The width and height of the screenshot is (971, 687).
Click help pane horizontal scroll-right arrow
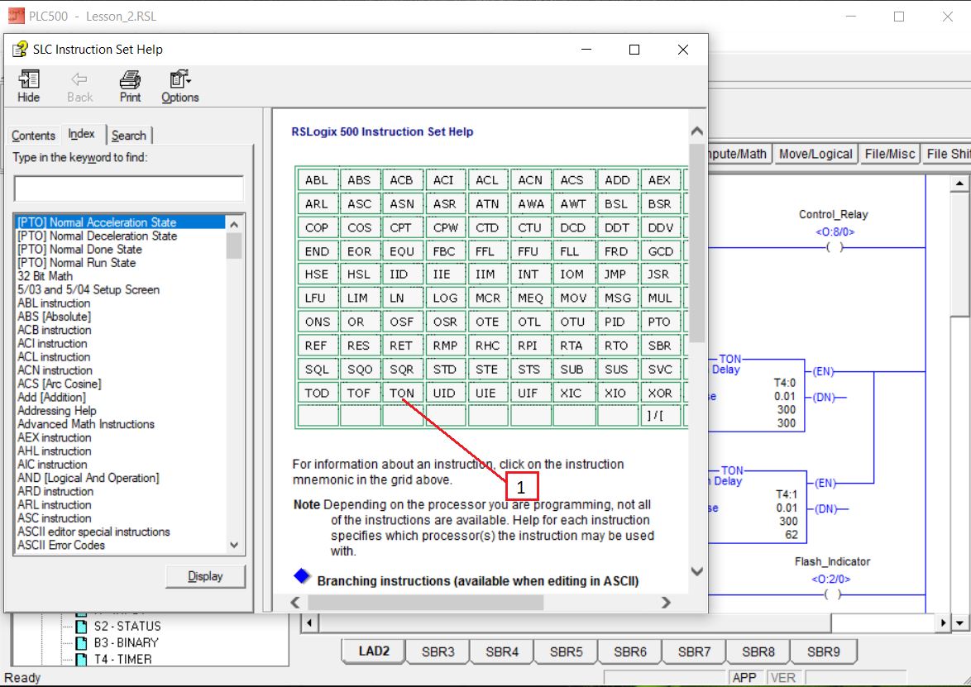pos(666,602)
